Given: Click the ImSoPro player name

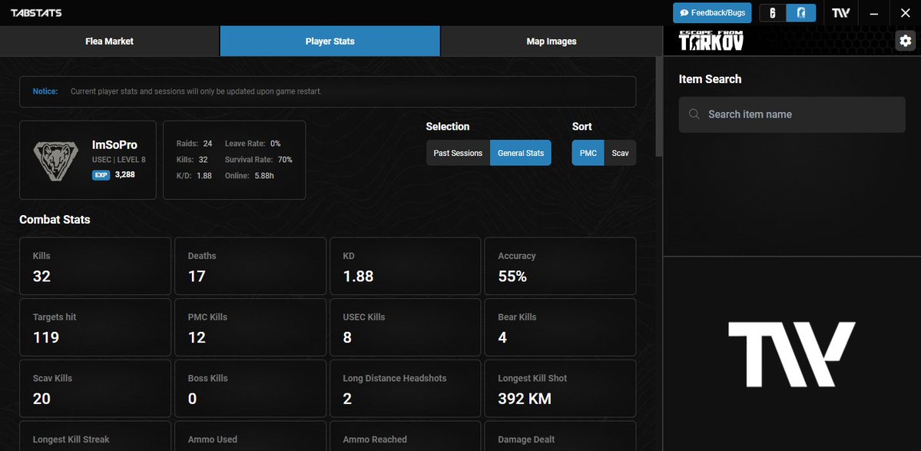Looking at the screenshot, I should (114, 145).
